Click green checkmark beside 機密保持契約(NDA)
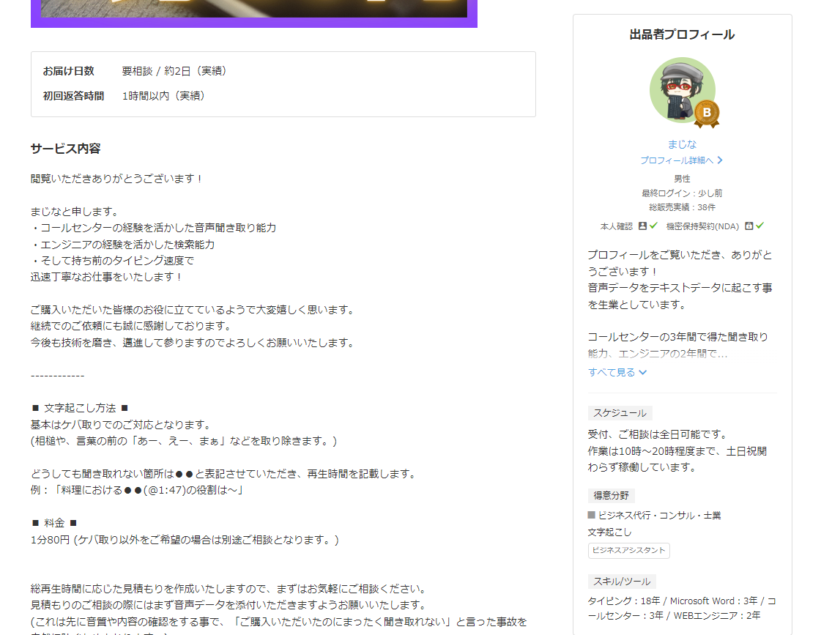The image size is (821, 635). tap(759, 226)
